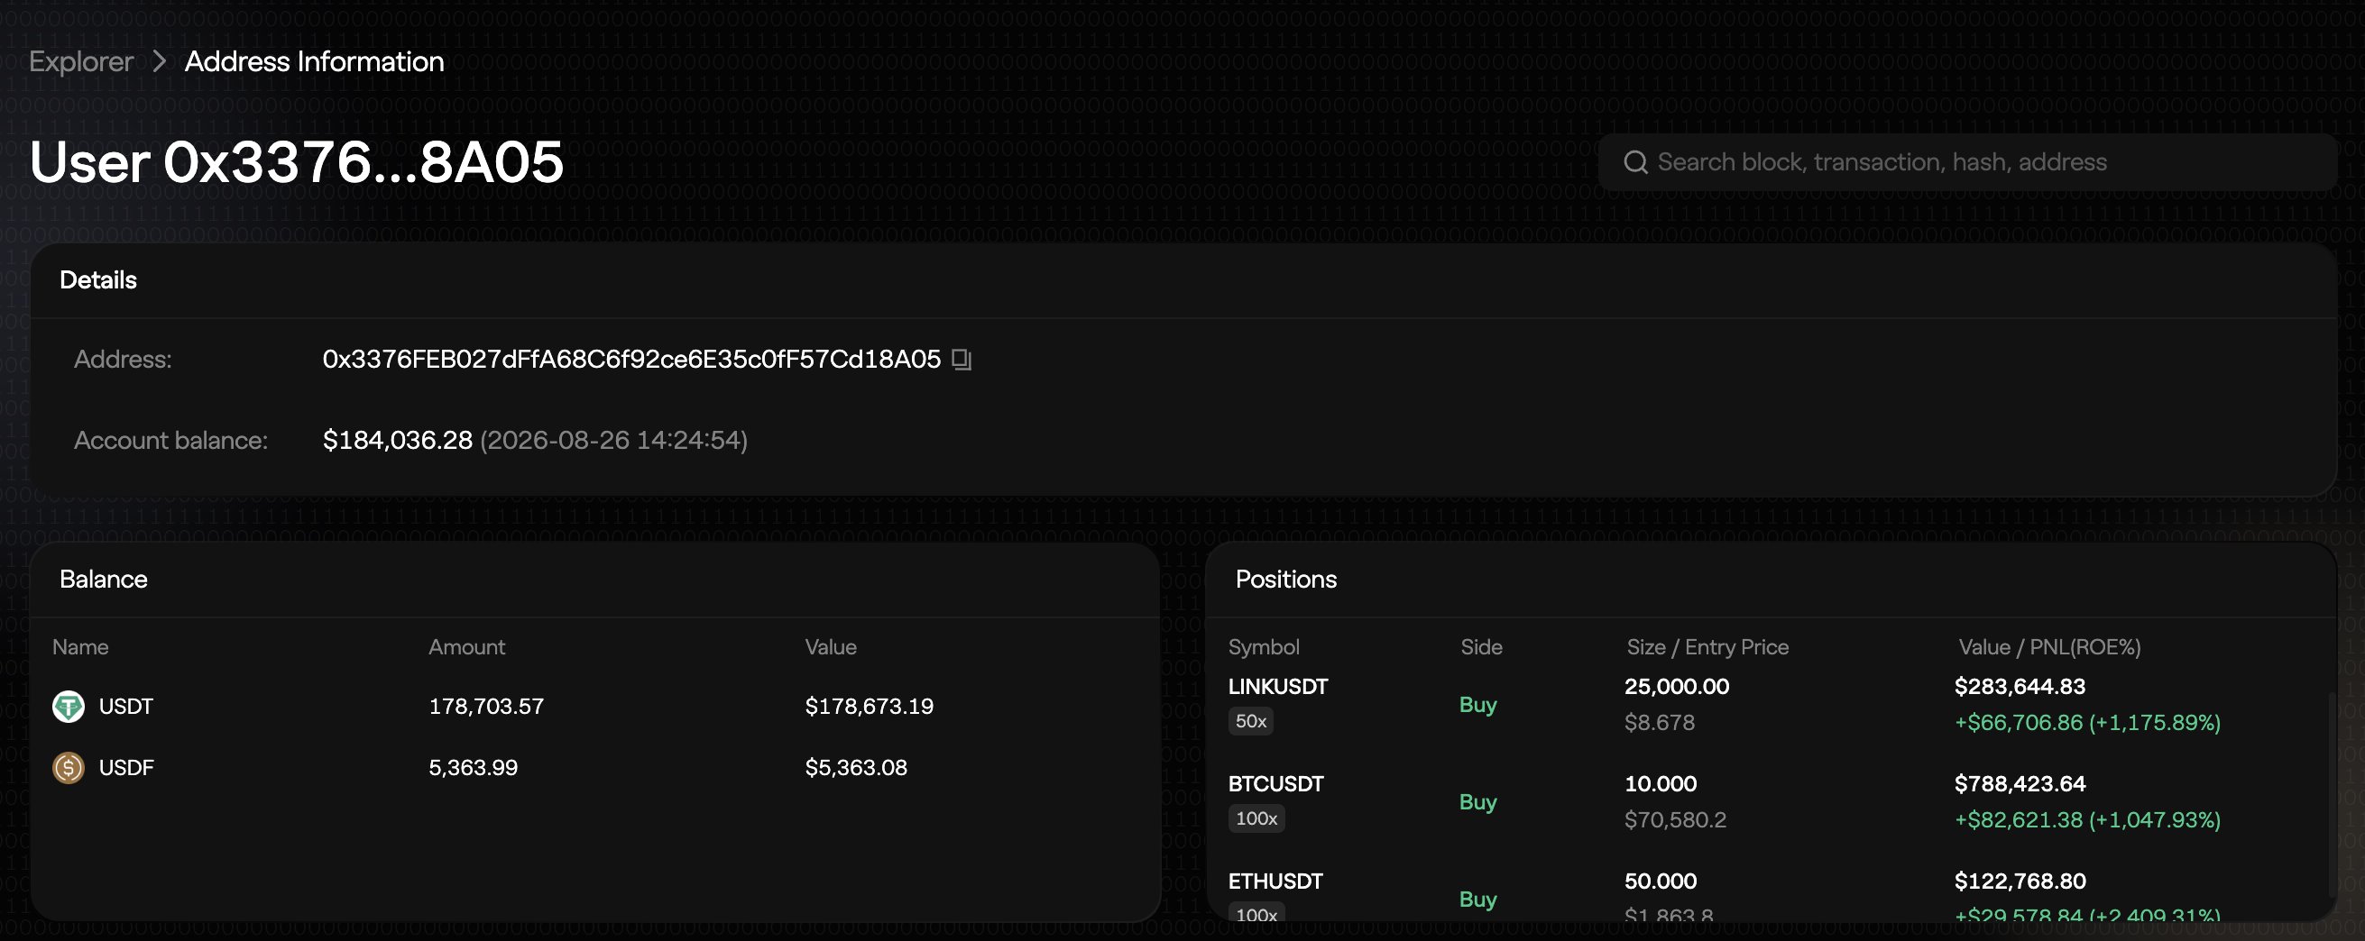Click the USDT Tether coin icon
The image size is (2365, 941).
[x=68, y=707]
